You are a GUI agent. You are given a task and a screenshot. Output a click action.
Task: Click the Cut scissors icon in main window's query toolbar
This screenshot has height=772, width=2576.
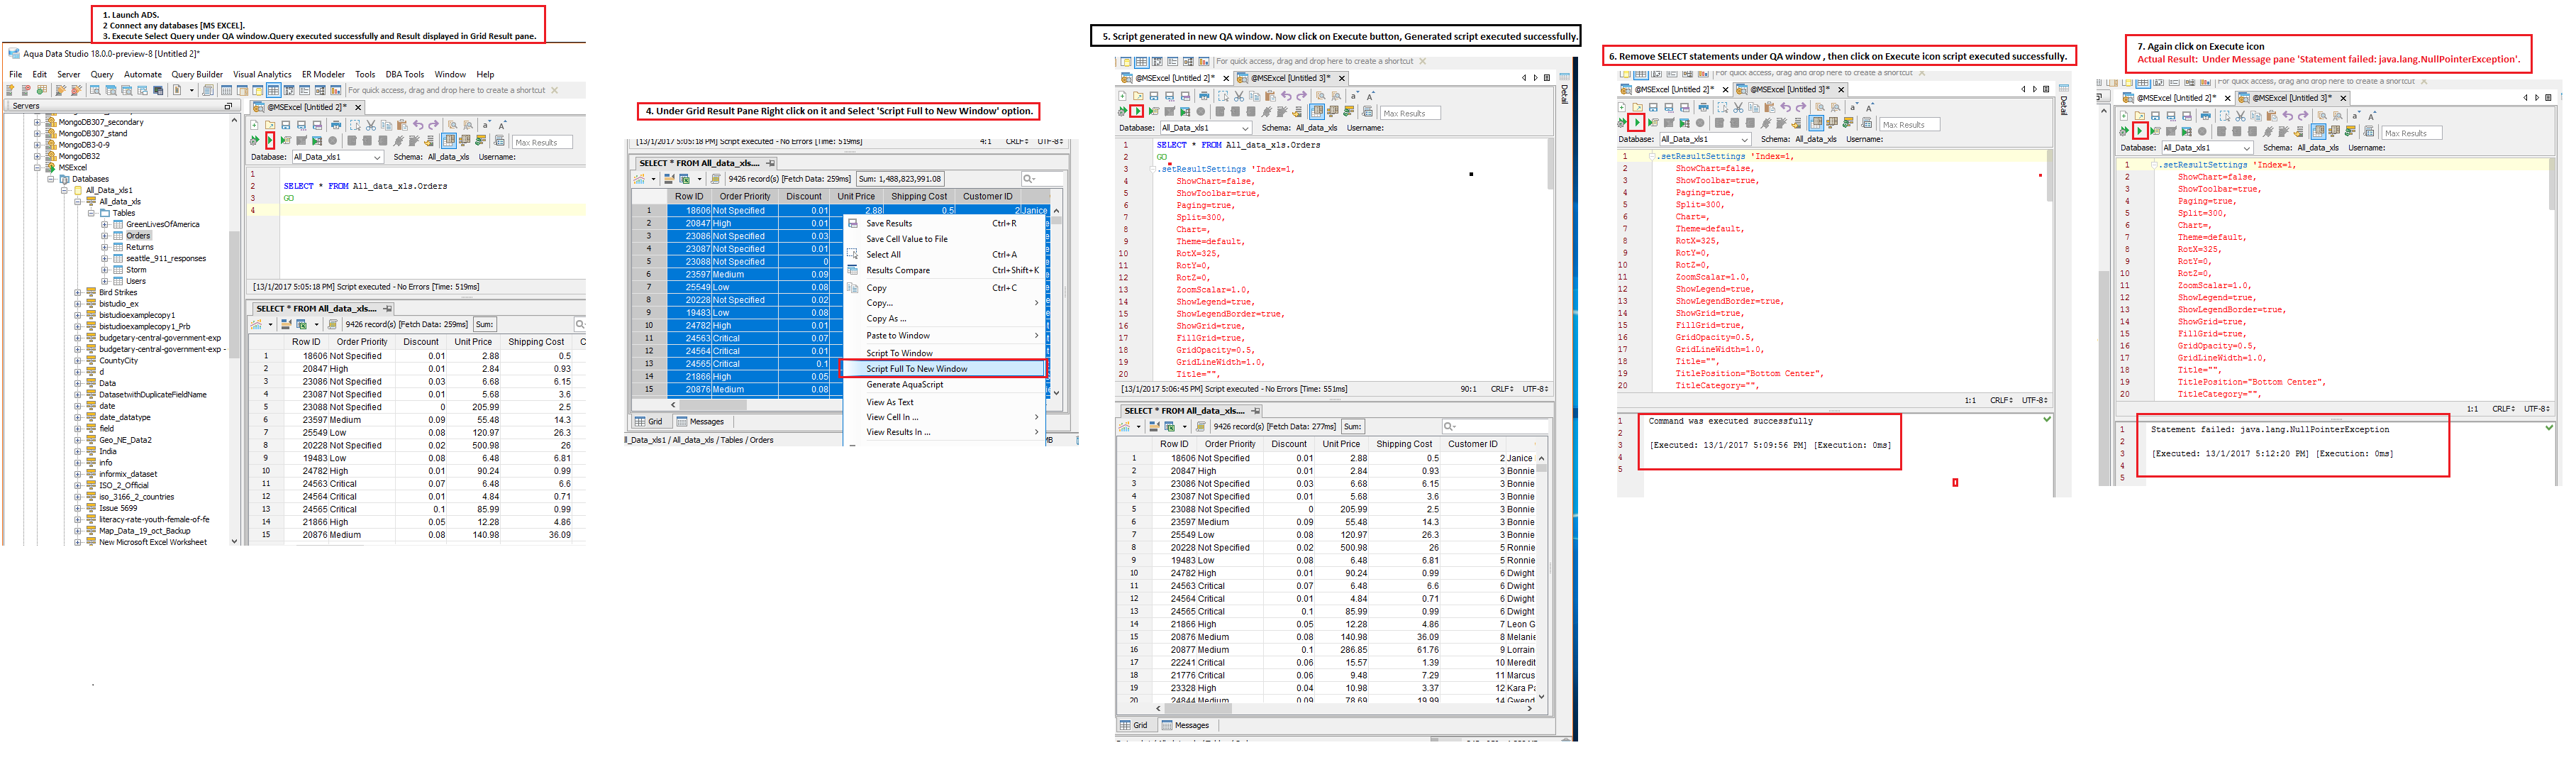(371, 126)
